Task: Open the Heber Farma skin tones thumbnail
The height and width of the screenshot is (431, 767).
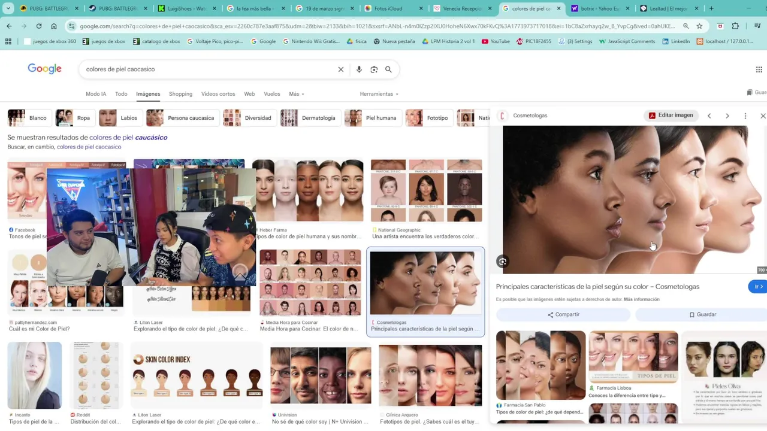Action: click(308, 190)
